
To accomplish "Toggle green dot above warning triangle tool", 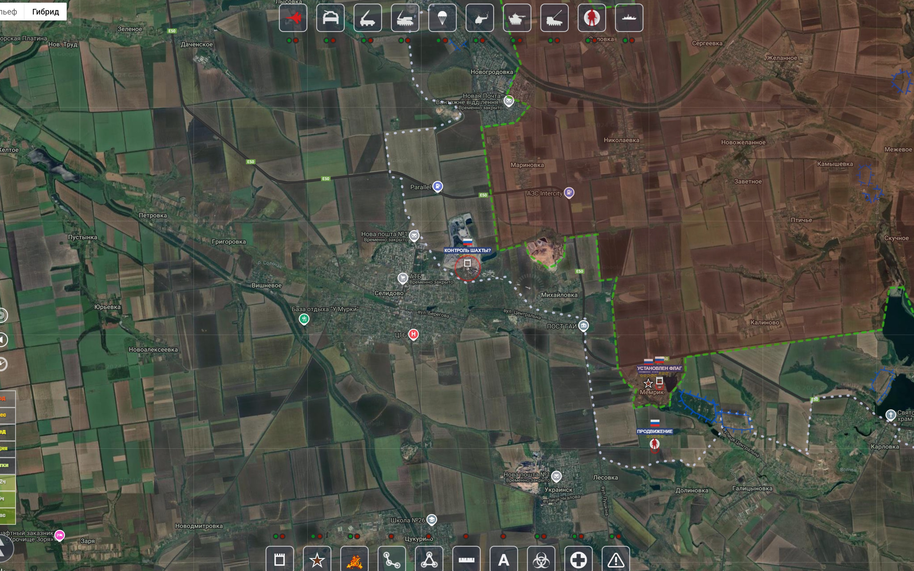I will pyautogui.click(x=612, y=536).
